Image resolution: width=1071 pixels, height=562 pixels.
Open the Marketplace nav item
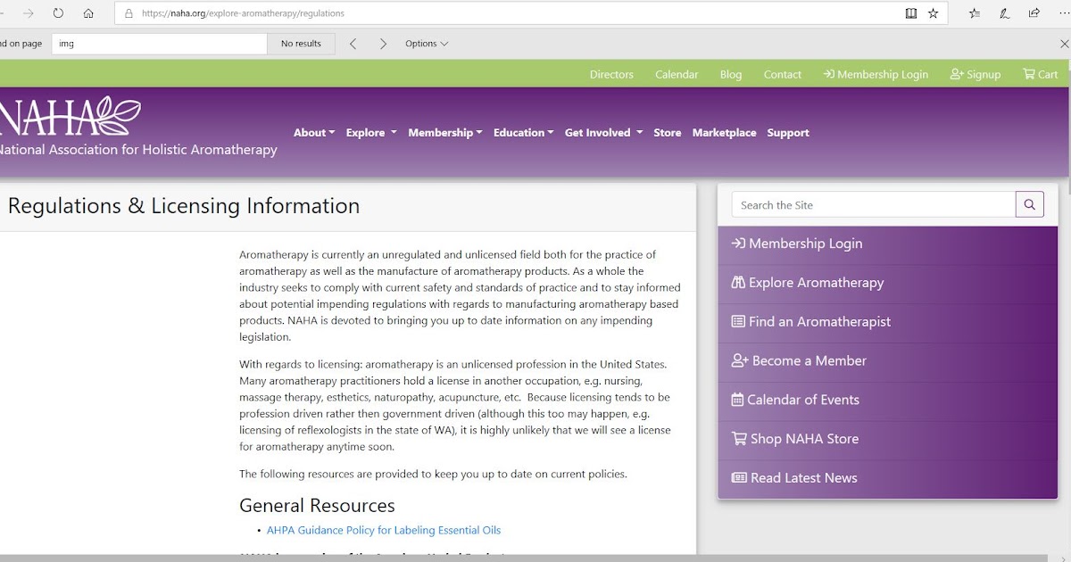[x=725, y=133]
